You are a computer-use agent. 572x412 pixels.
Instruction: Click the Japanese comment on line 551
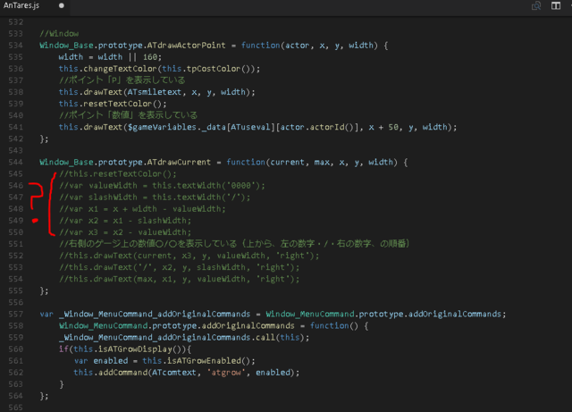(234, 244)
